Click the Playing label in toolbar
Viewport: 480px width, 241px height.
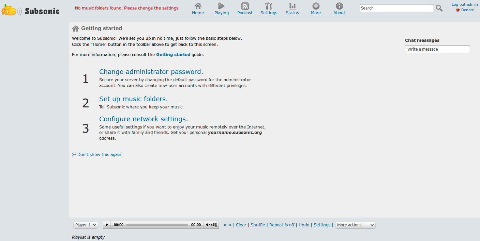pyautogui.click(x=222, y=13)
